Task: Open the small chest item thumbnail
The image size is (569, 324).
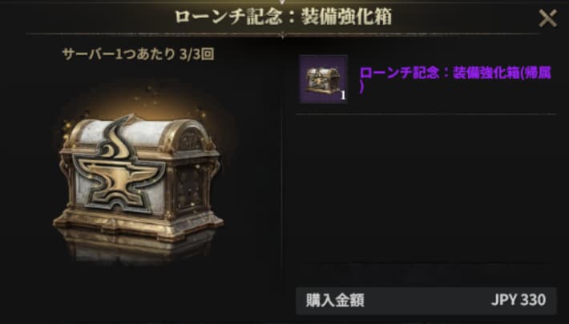Action: (x=323, y=79)
